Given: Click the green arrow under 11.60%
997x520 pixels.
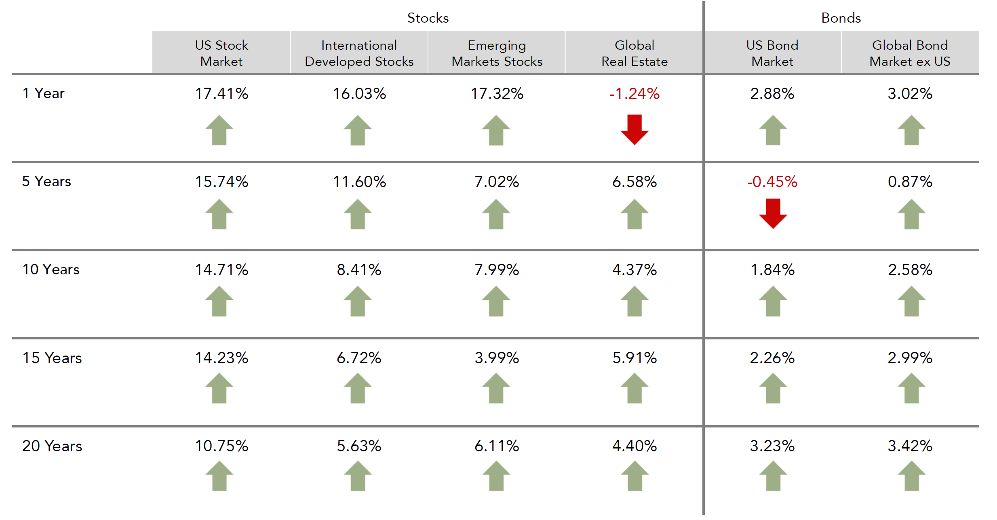Looking at the screenshot, I should [x=357, y=214].
